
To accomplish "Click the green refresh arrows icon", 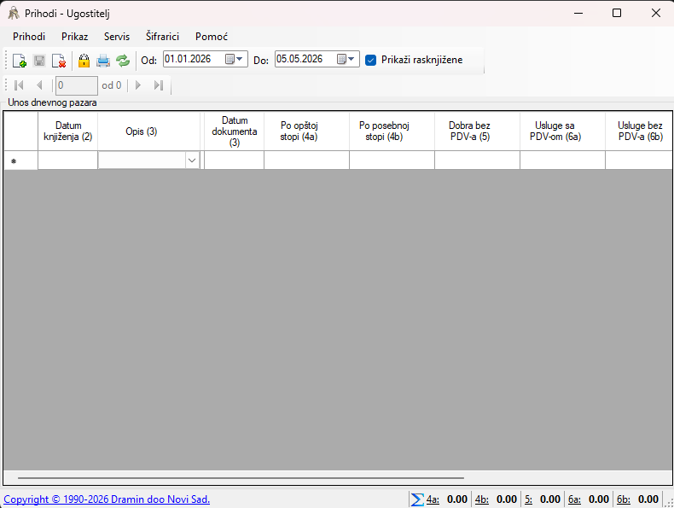I will click(123, 61).
